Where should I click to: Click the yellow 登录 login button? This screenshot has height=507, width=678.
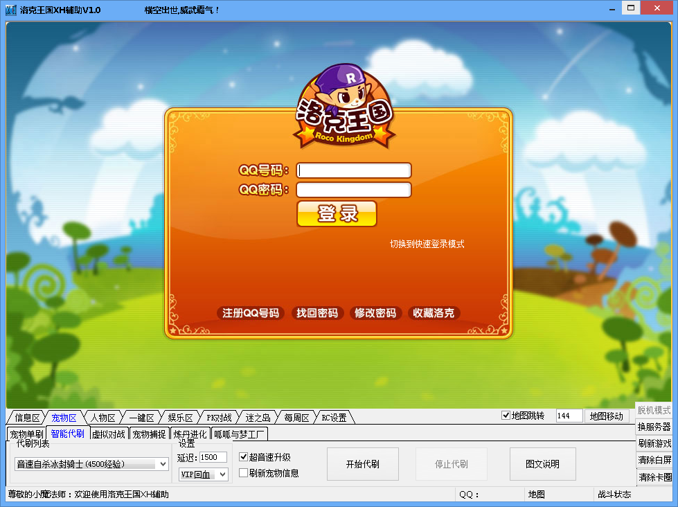pos(337,214)
